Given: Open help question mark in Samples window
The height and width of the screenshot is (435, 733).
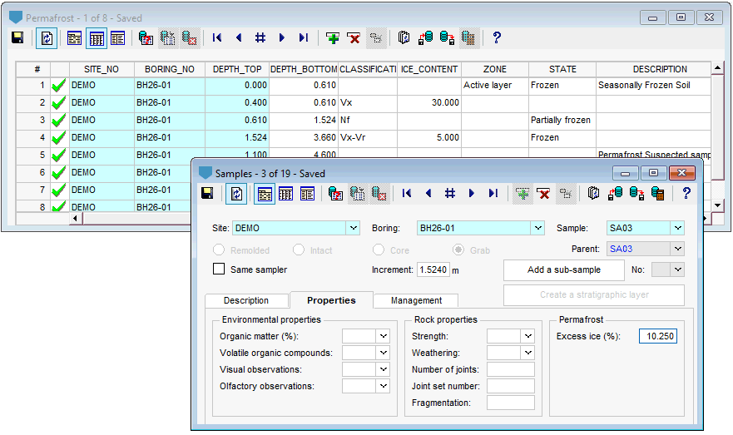Looking at the screenshot, I should [686, 193].
